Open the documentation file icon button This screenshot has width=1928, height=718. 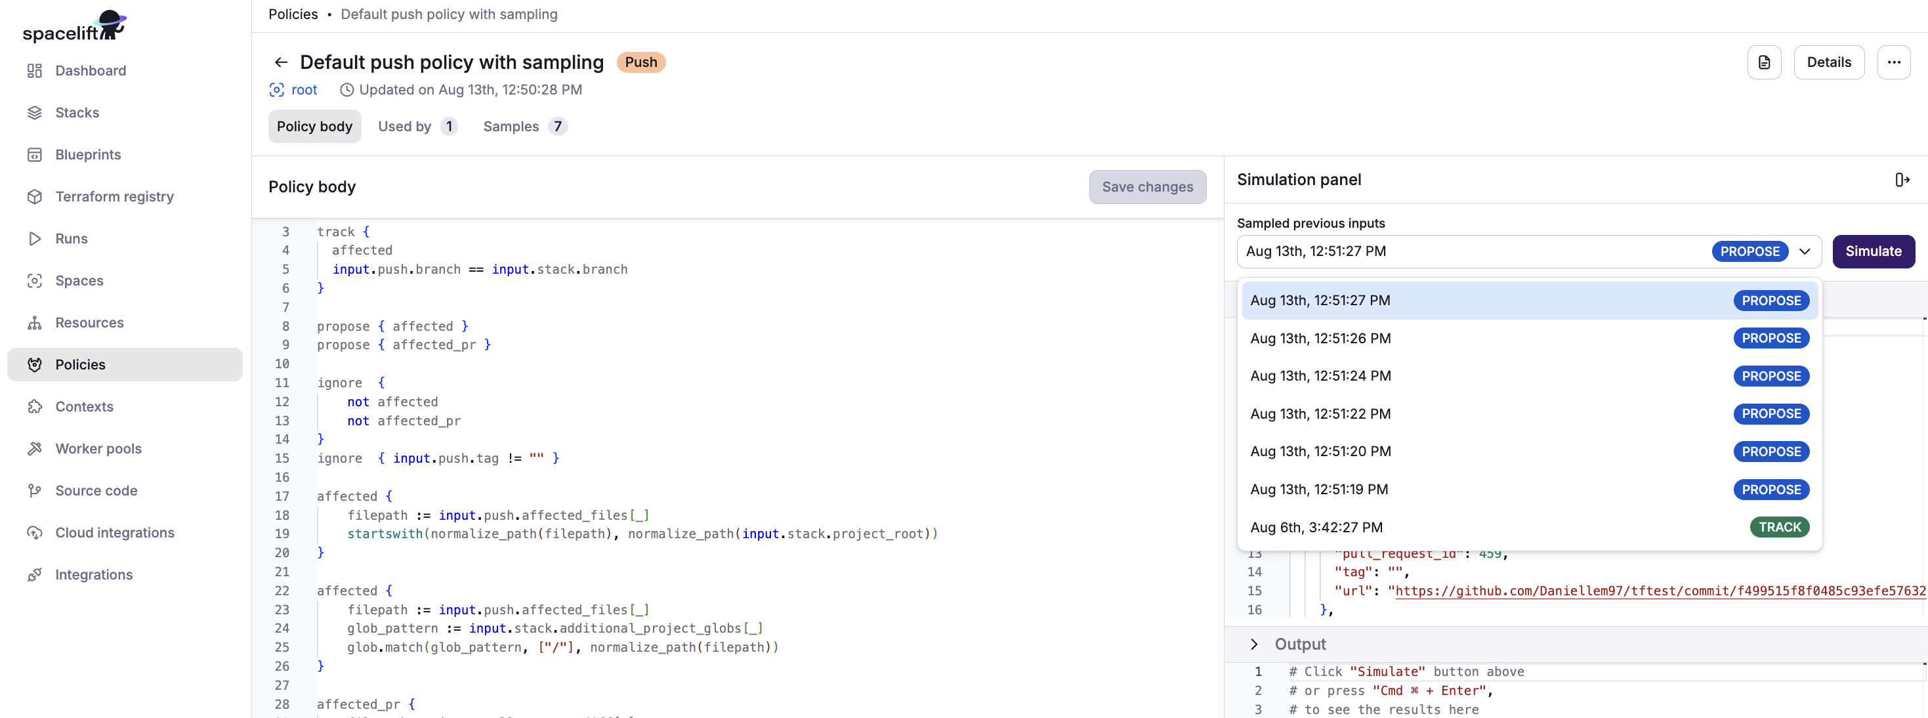click(1763, 62)
